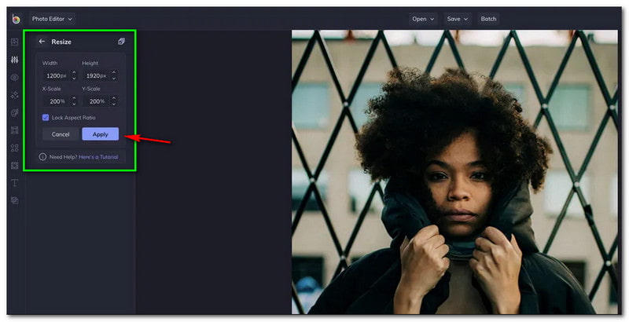Open the Effects sparkle icon
This screenshot has height=322, width=629.
point(14,95)
